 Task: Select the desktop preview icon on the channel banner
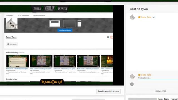click(x=55, y=24)
